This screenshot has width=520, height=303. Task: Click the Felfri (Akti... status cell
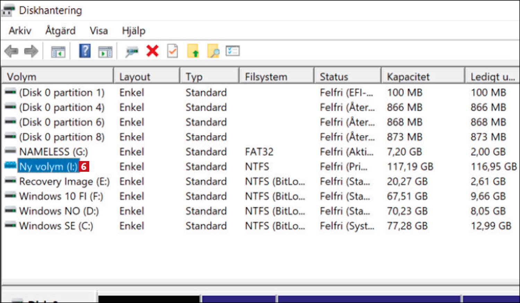click(x=347, y=152)
